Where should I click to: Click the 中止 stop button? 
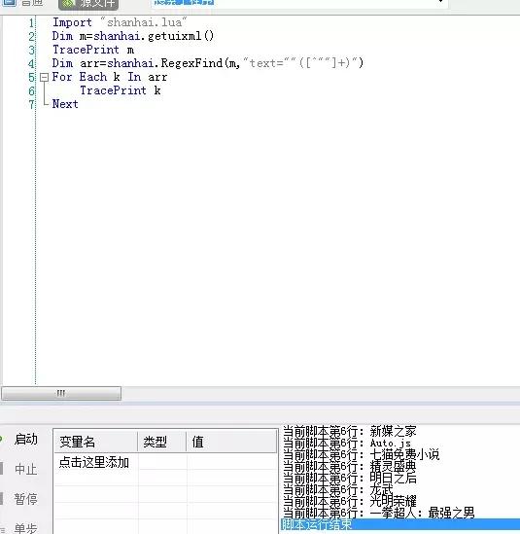click(26, 469)
